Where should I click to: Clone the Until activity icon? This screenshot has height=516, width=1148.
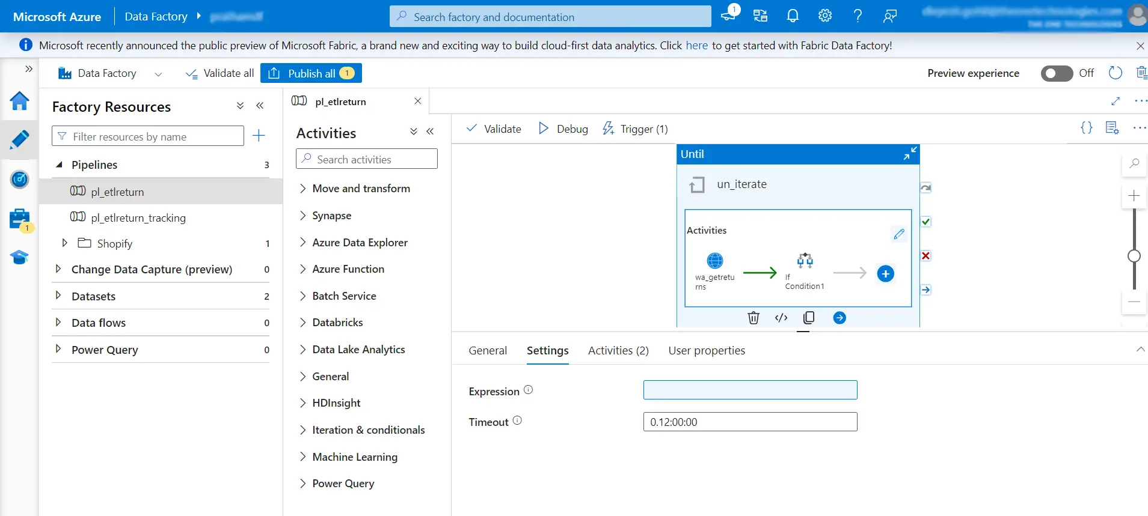(x=809, y=318)
